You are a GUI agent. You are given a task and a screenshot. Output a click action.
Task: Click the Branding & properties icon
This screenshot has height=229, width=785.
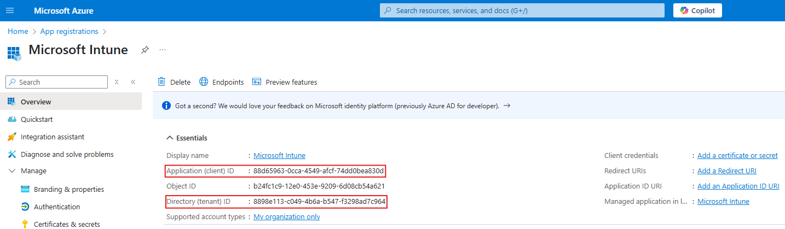(x=25, y=189)
